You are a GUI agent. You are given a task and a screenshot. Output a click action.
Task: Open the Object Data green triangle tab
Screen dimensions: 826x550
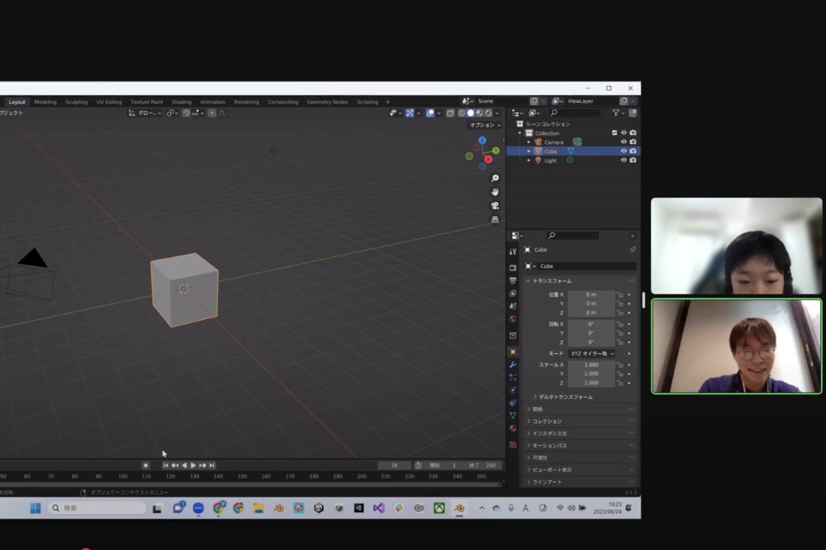513,416
